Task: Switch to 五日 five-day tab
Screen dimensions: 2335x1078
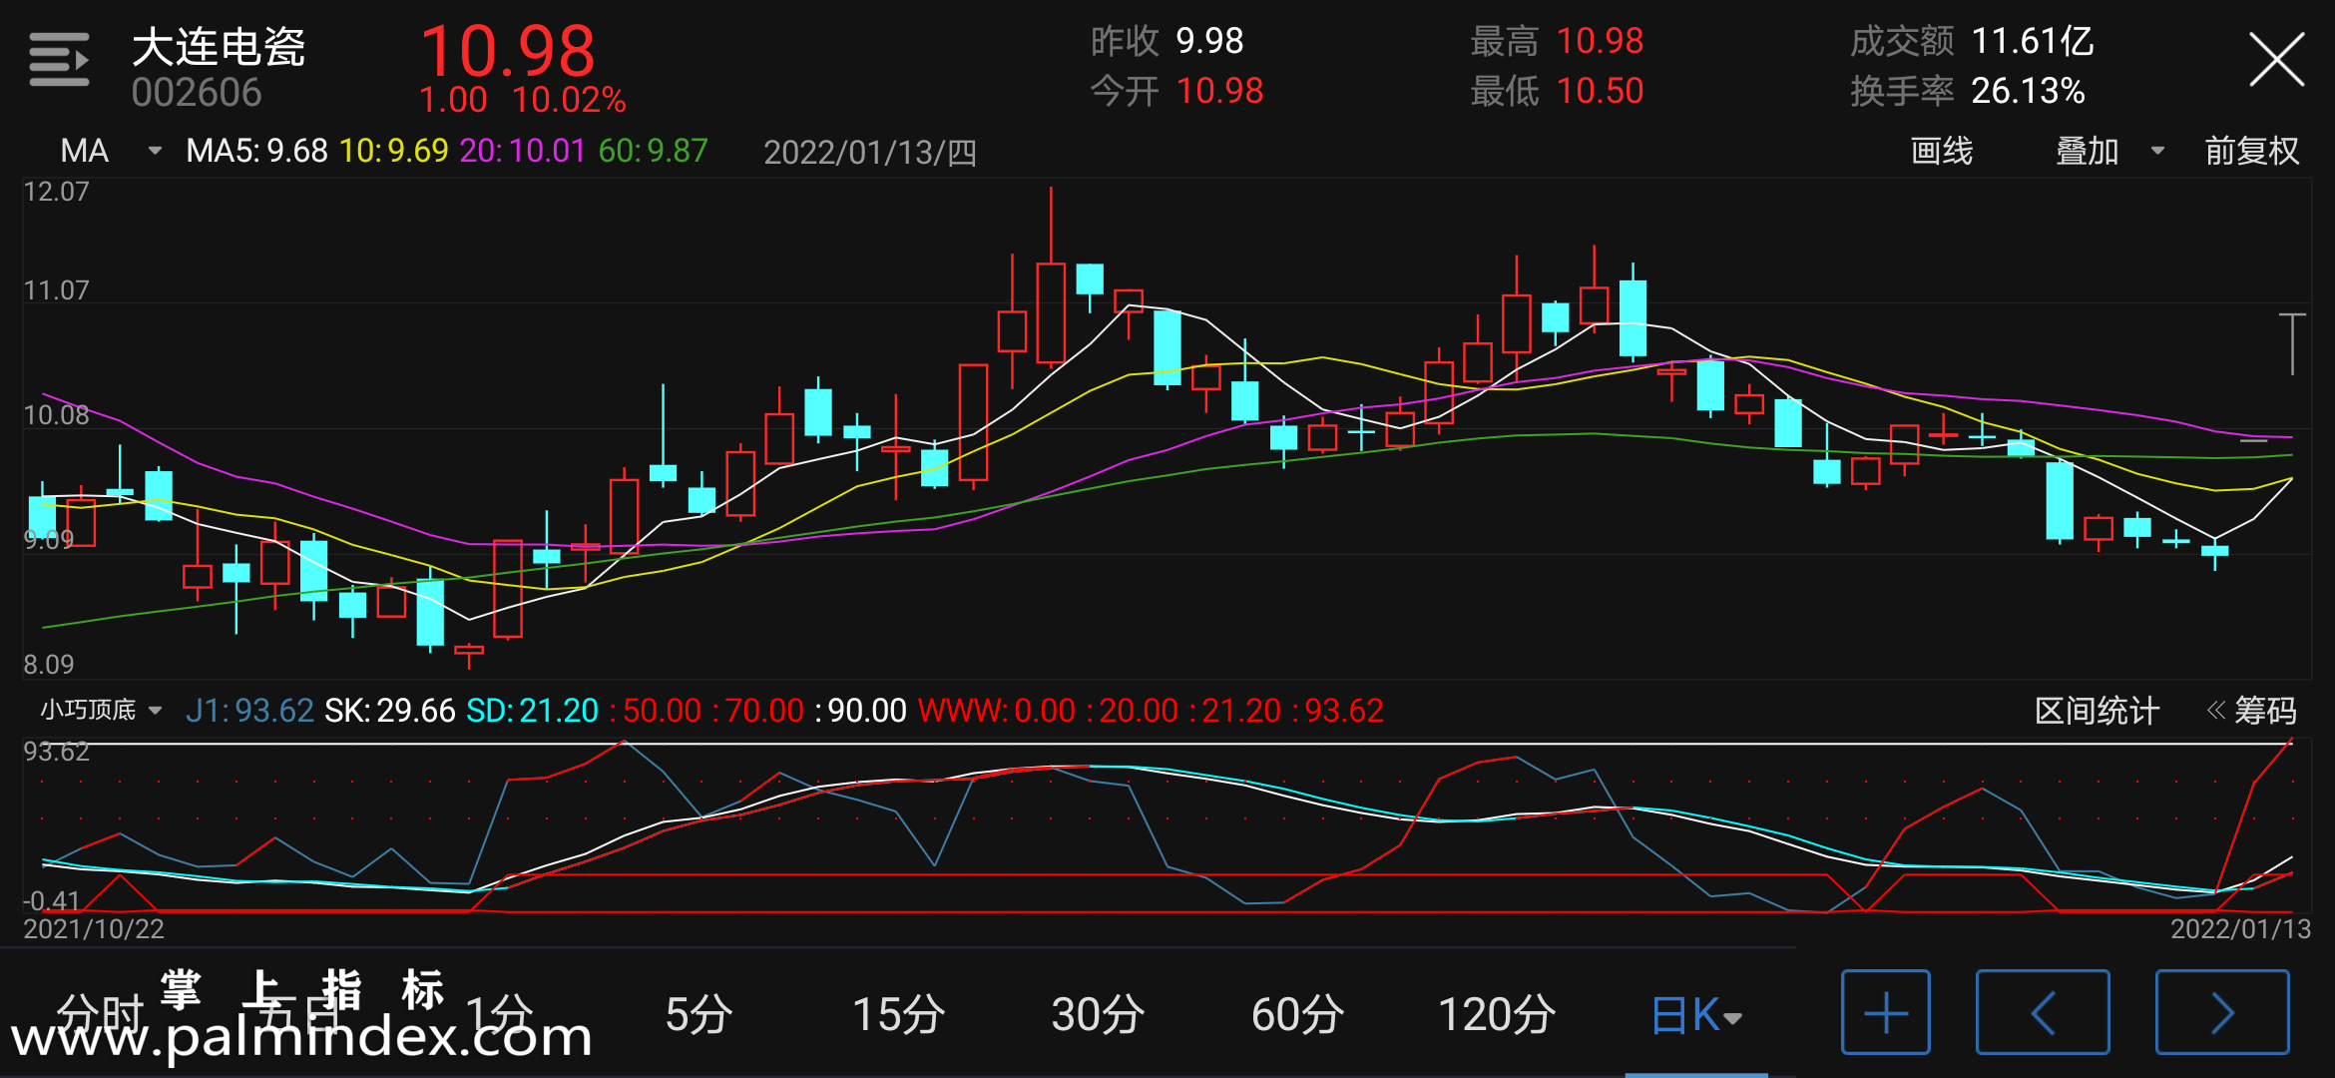Action: (299, 1015)
